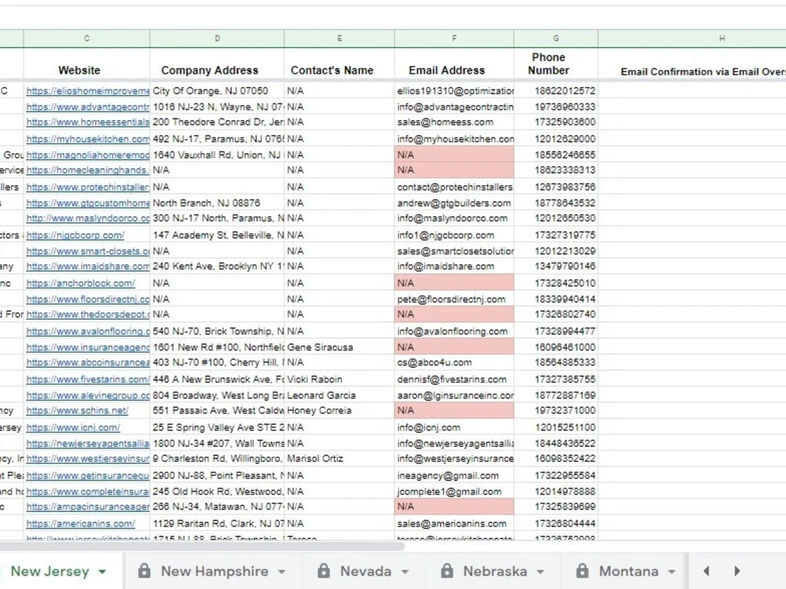786x589 pixels.
Task: Open the njgcbcorp.com link
Action: point(75,236)
